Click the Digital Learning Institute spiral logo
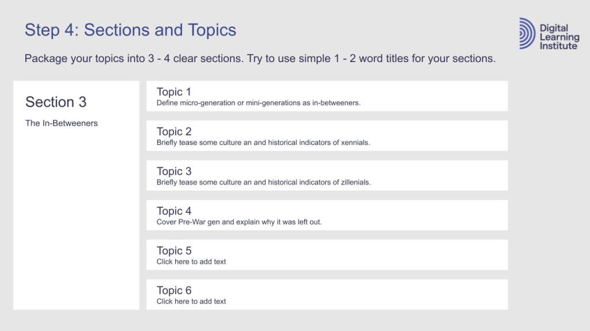The image size is (590, 331). tap(527, 33)
